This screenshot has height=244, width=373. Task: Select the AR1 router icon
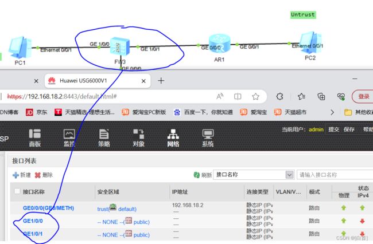[219, 43]
